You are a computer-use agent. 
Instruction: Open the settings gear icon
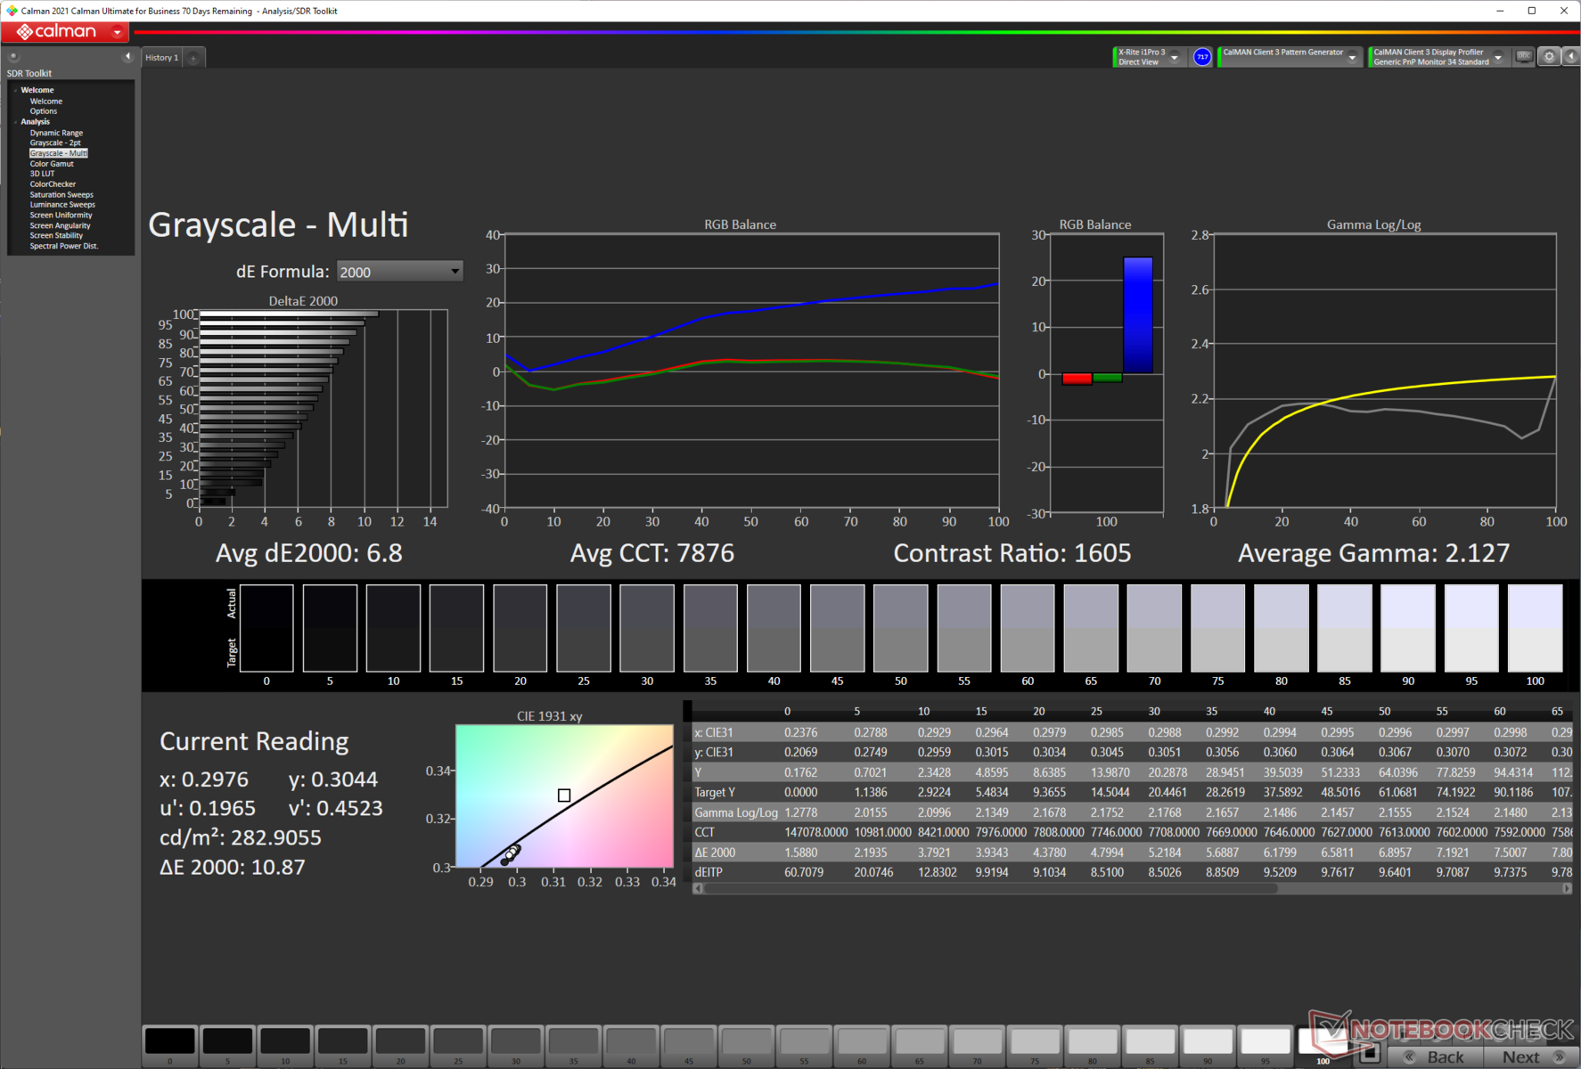click(x=1549, y=56)
